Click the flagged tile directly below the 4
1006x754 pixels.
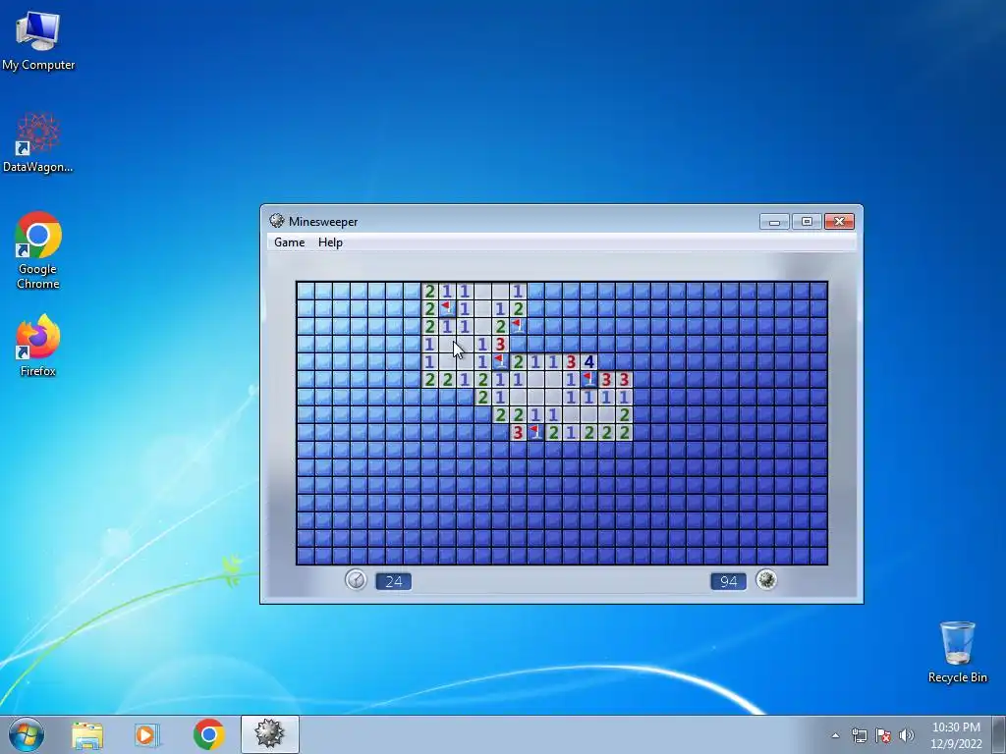tap(588, 380)
